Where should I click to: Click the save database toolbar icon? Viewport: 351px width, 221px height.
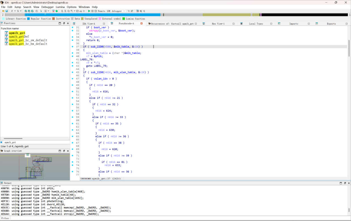[x=7, y=11]
